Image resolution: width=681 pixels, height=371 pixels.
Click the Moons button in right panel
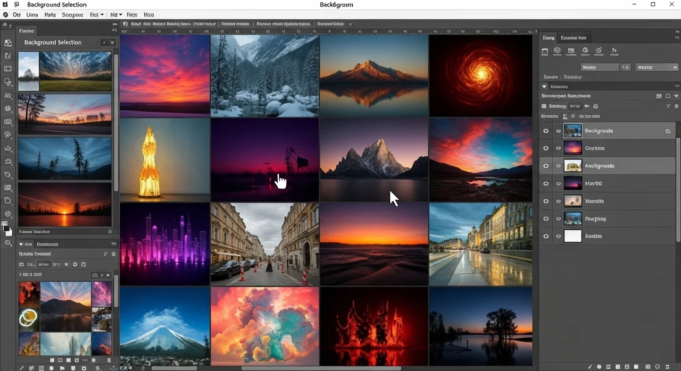click(x=600, y=68)
